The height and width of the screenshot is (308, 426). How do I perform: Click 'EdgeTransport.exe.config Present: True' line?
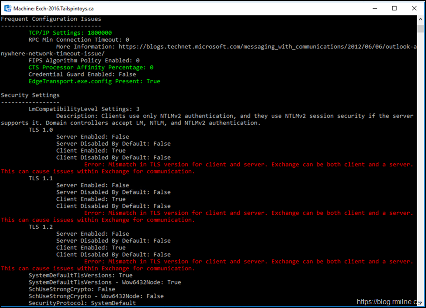coord(94,81)
